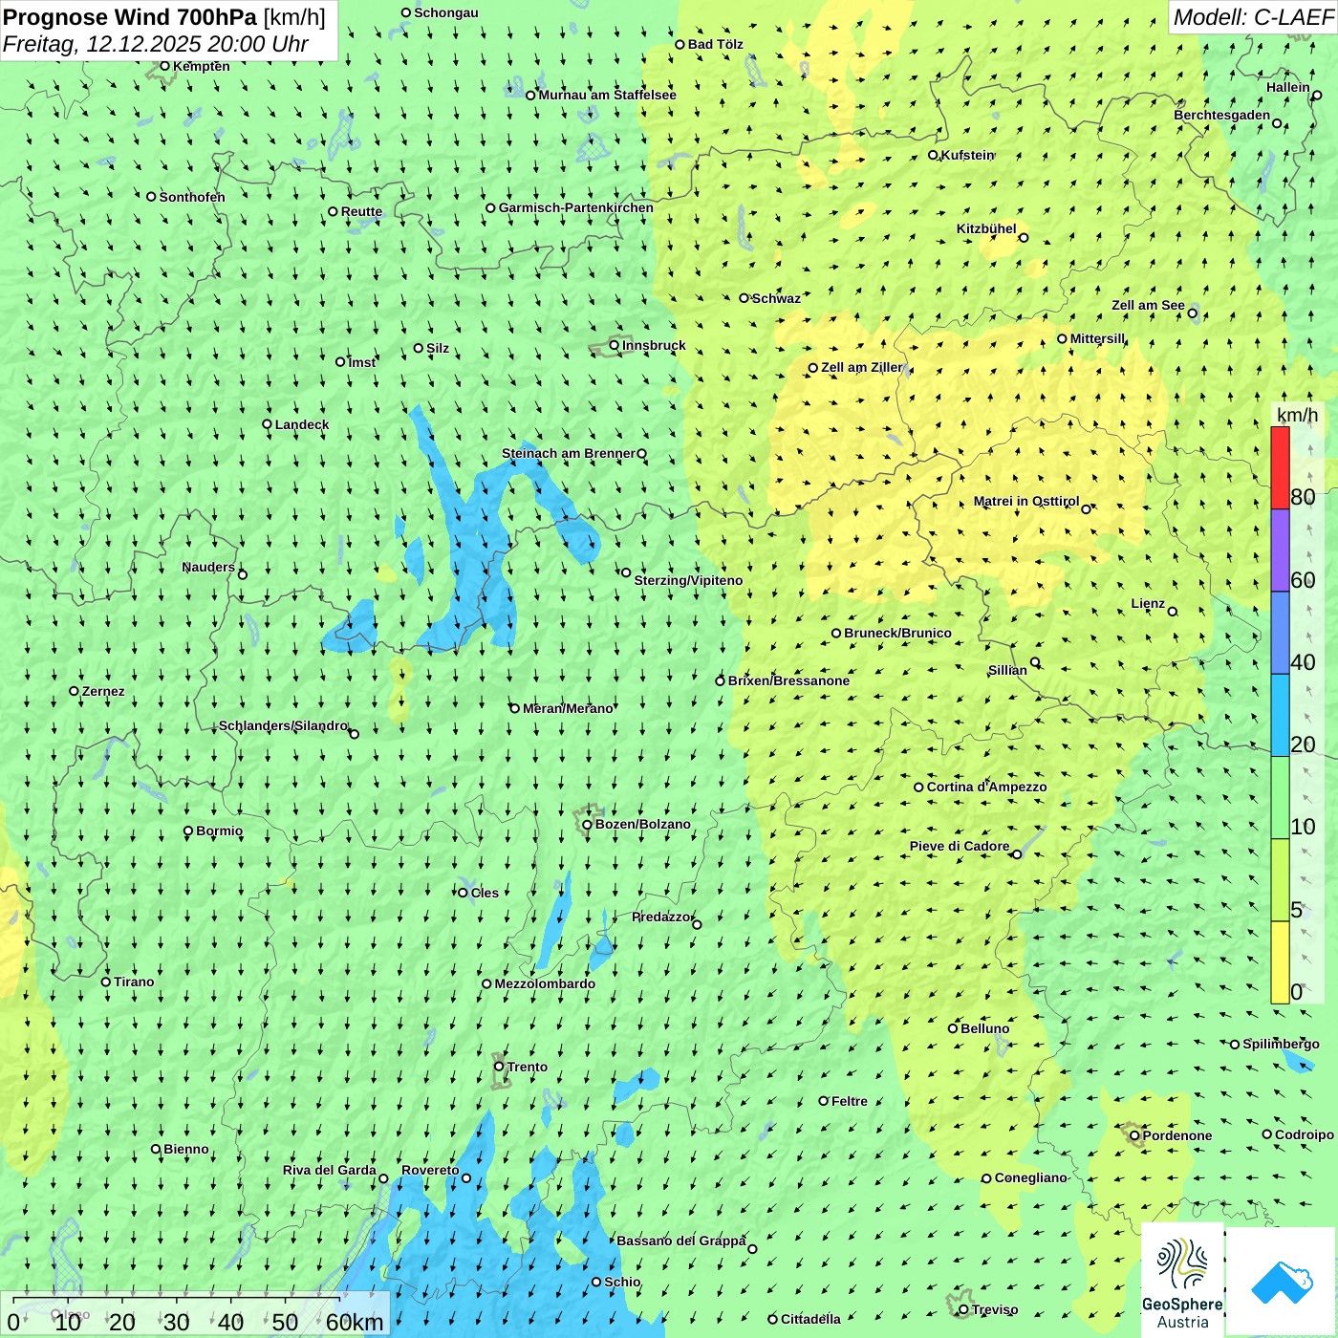
Task: Click the Landeck city label
Action: point(302,424)
